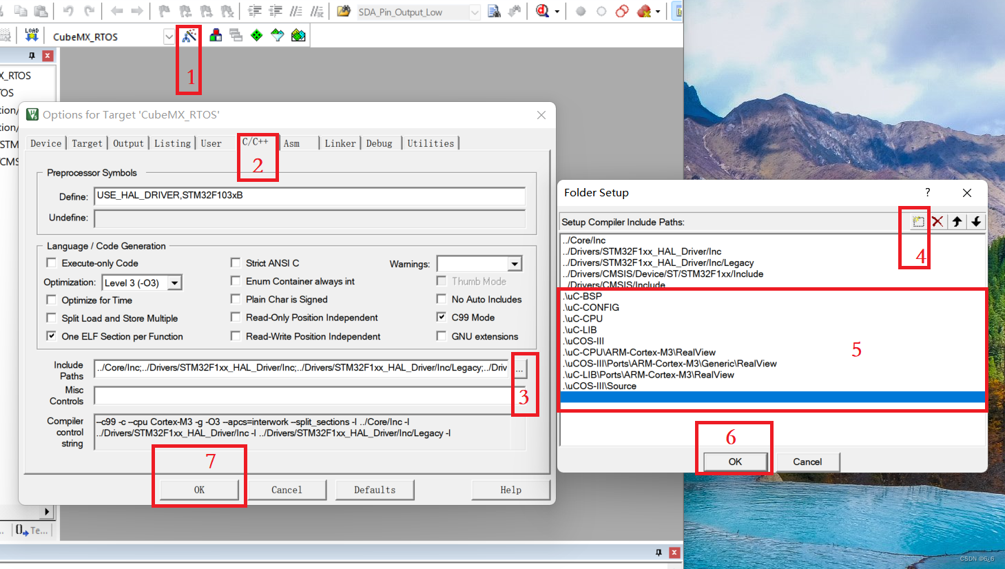Enable Read-Only Position Independent checkbox
The width and height of the screenshot is (1005, 569).
point(236,317)
